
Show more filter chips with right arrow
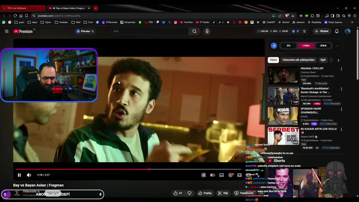click(x=338, y=60)
